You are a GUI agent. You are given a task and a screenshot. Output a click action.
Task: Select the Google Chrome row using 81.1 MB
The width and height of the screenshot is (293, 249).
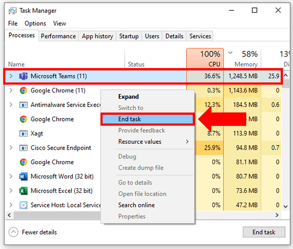pos(143,162)
